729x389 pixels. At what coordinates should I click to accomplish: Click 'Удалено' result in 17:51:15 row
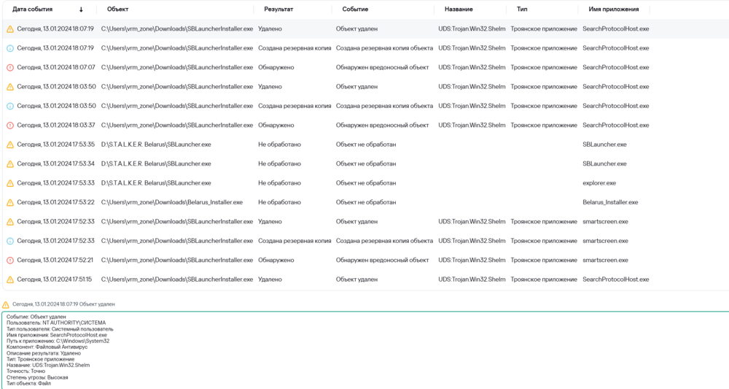pos(270,280)
